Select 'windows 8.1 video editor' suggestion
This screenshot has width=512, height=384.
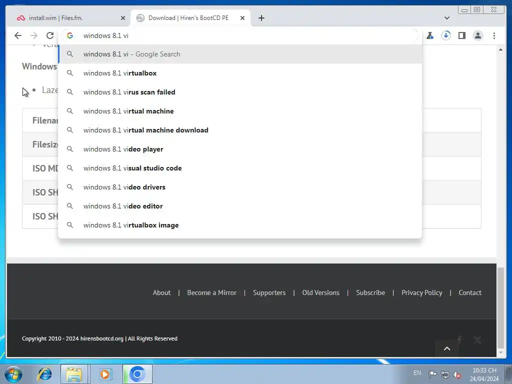[x=240, y=206]
